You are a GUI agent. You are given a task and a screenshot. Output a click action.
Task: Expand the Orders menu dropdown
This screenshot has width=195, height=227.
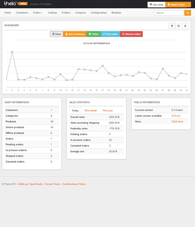38,13
